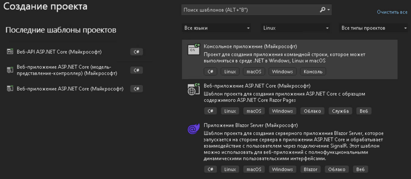Click the ASP.NET Core web app globe icon
This screenshot has height=179, width=411.
pyautogui.click(x=194, y=89)
